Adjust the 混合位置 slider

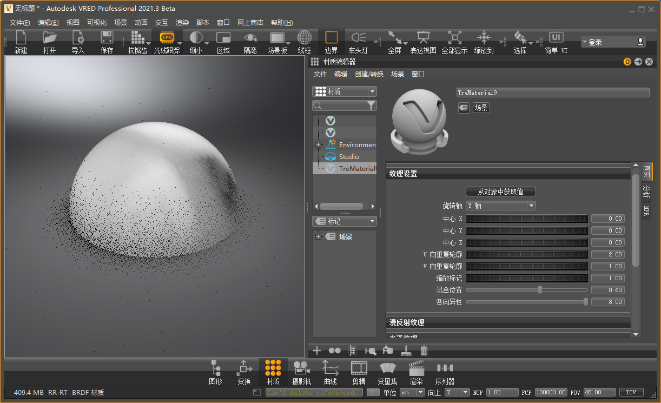coord(539,290)
